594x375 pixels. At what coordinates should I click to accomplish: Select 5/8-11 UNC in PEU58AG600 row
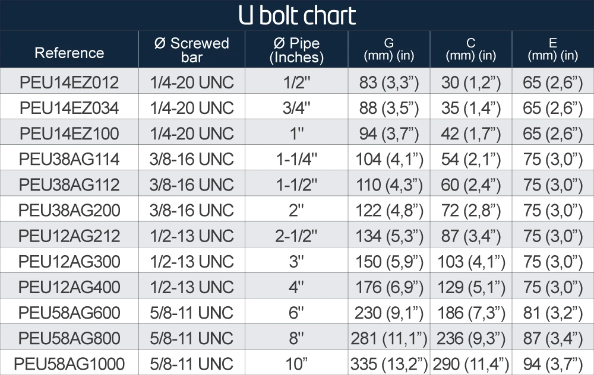[x=192, y=313]
